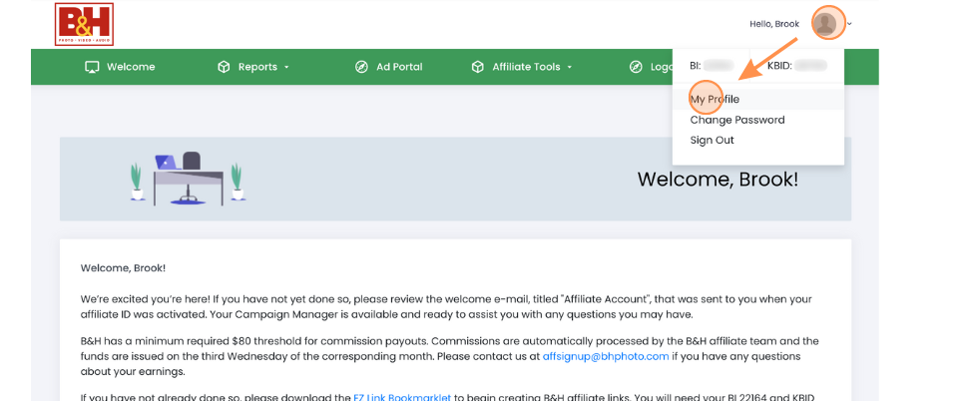Toggle the chevron next to the avatar

pos(850,24)
